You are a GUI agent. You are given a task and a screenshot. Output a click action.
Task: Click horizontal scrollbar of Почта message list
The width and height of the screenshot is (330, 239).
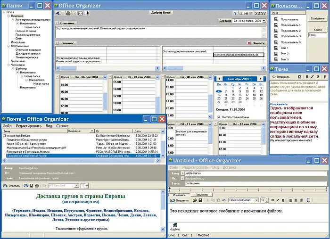coord(81,161)
